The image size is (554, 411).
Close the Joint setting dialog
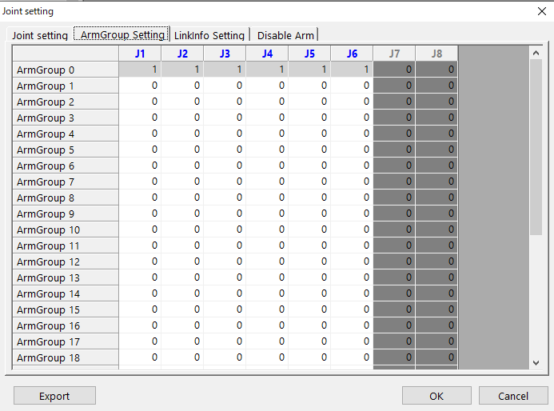[543, 11]
